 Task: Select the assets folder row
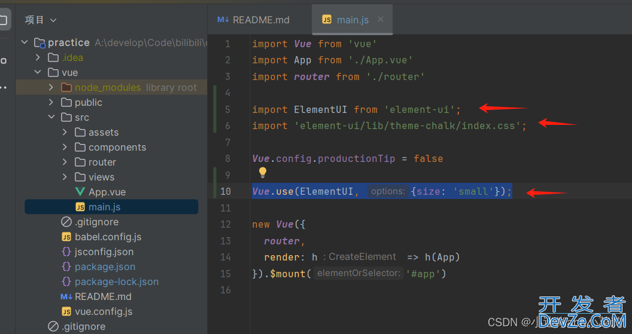tap(111, 132)
